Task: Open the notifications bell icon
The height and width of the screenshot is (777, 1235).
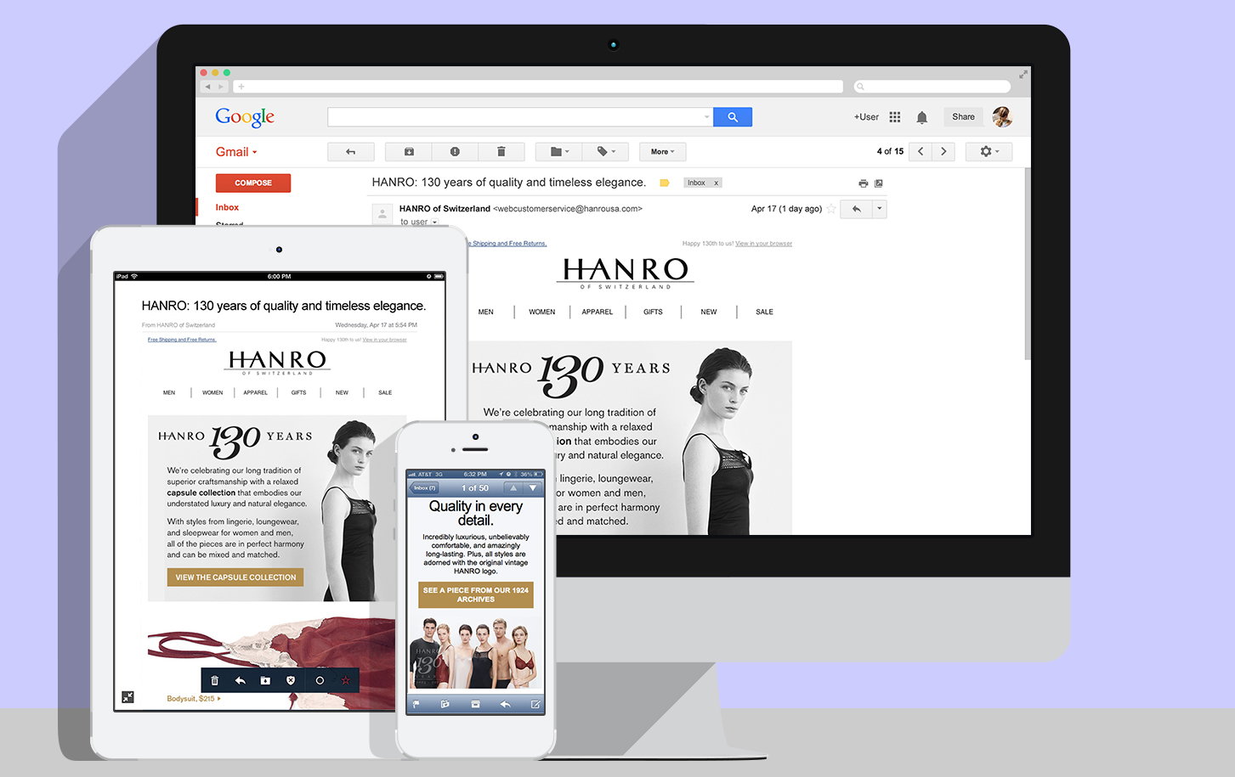Action: click(x=922, y=117)
